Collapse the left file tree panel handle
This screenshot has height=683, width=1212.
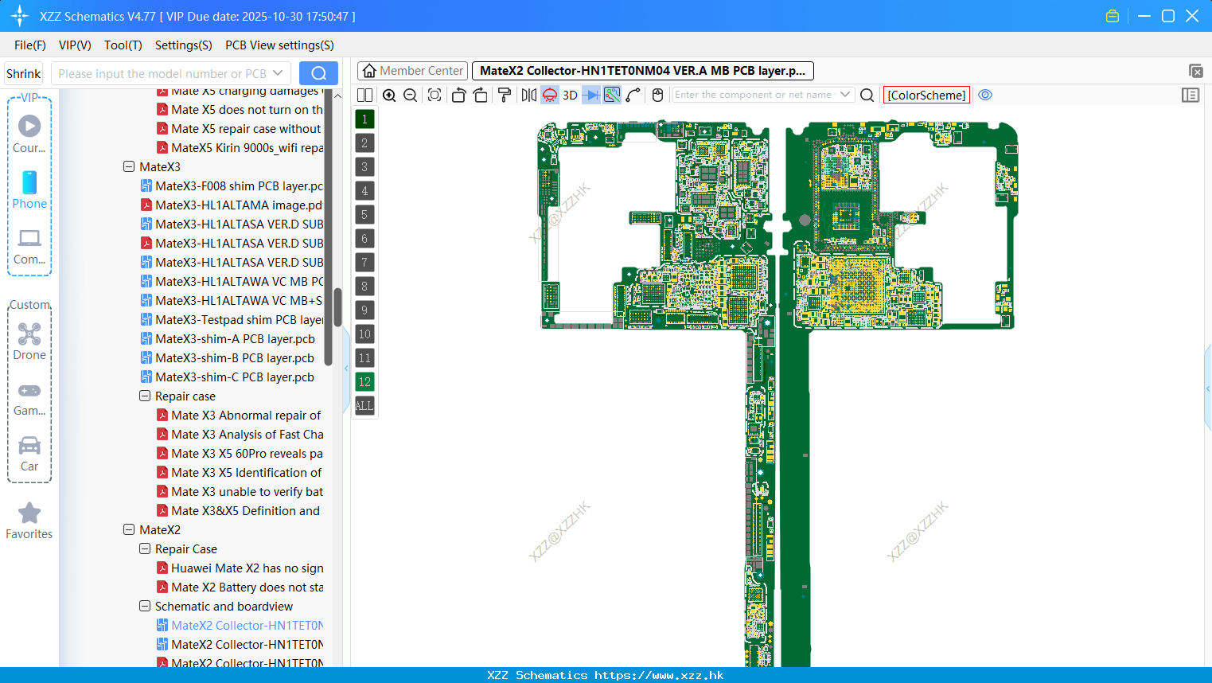click(346, 369)
